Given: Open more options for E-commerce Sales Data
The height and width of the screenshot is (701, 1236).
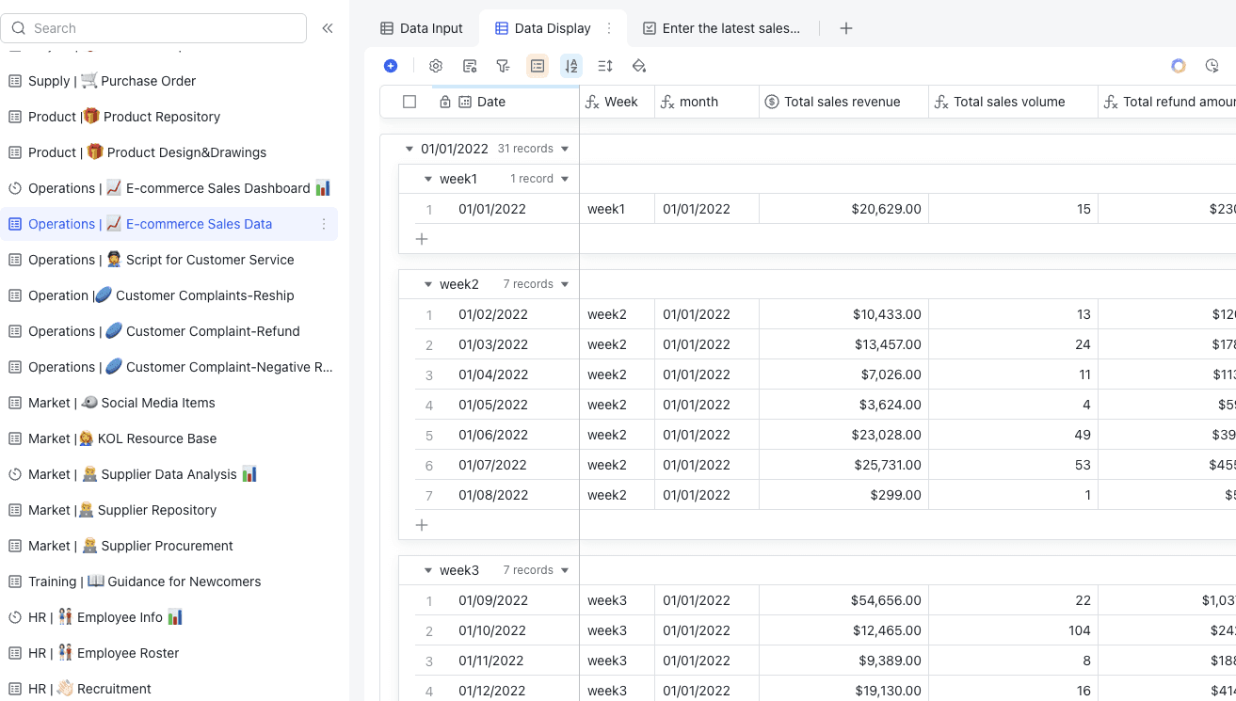Looking at the screenshot, I should coord(324,224).
